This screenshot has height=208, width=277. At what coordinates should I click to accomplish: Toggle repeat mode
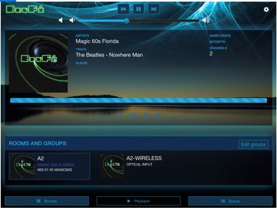tap(146, 115)
